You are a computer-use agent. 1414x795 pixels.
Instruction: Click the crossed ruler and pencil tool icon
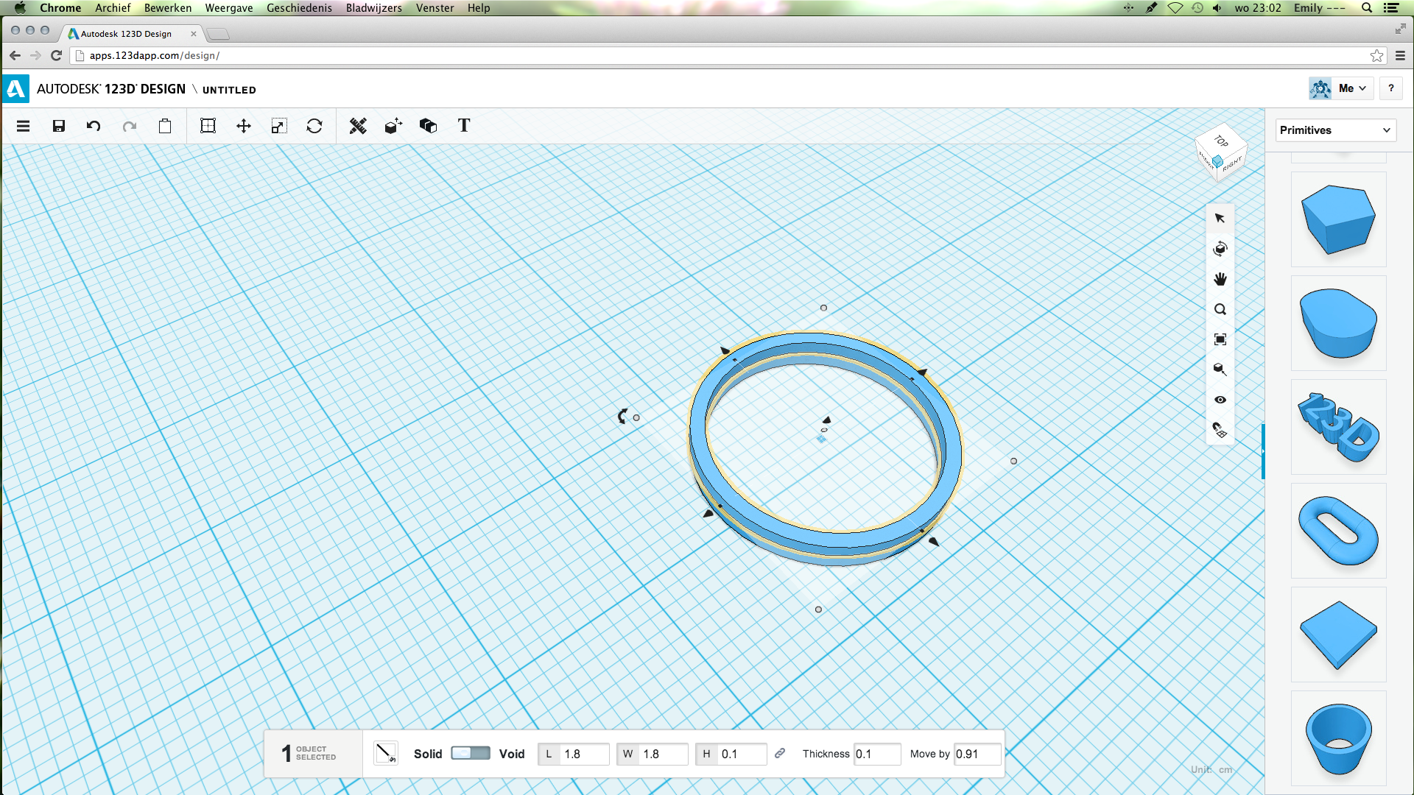click(x=358, y=126)
